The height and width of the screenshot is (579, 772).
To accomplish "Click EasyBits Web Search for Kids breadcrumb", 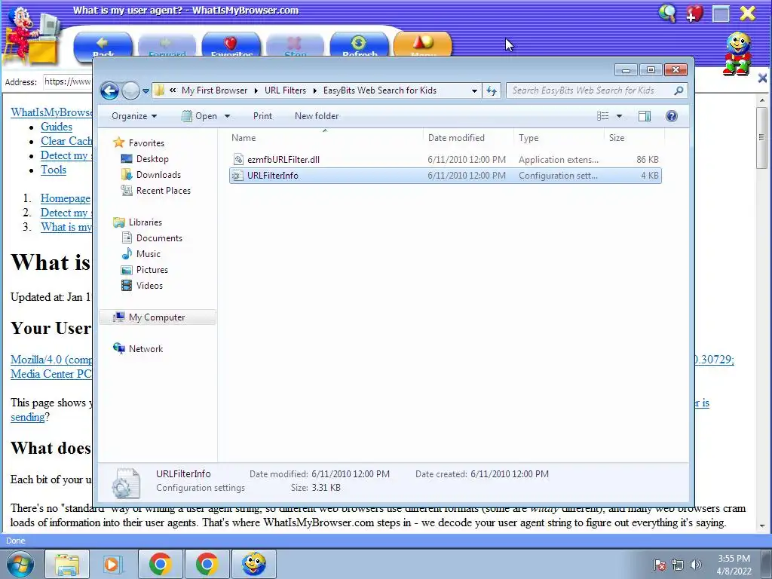I will 380,90.
